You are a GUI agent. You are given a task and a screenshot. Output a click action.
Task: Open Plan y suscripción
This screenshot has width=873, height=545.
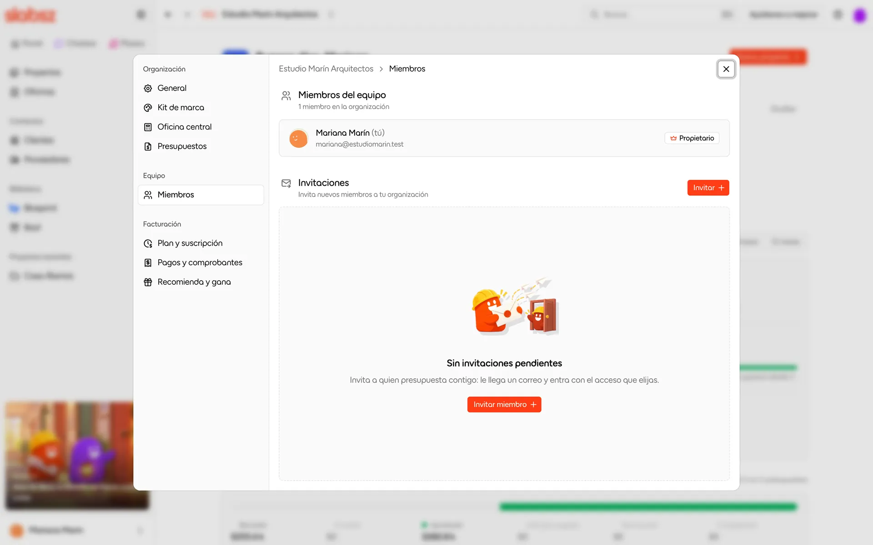[201, 243]
